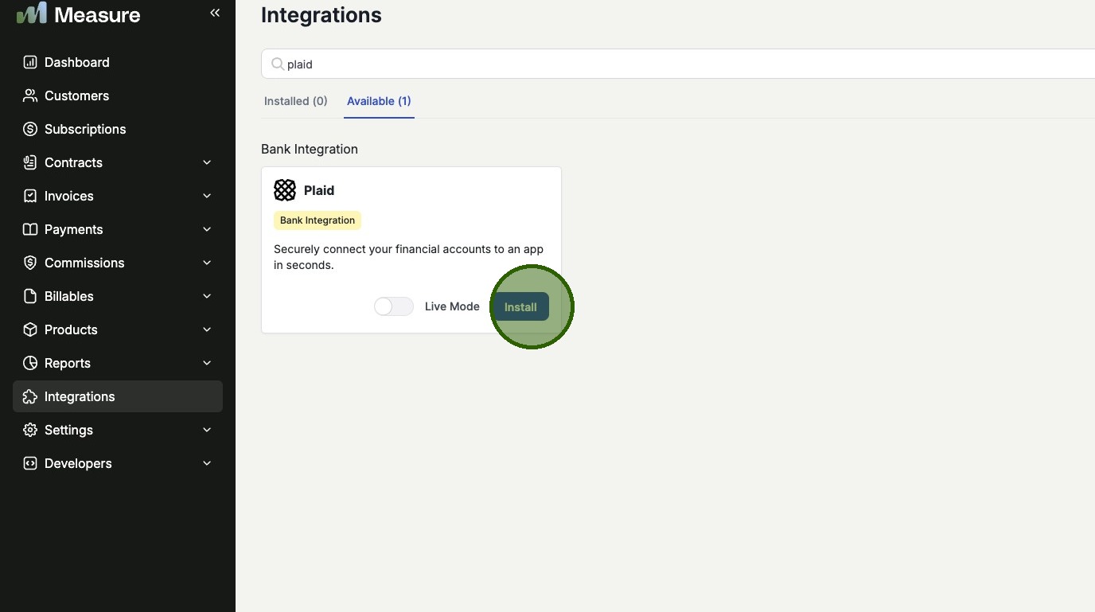The width and height of the screenshot is (1095, 612).
Task: Click the Customers people icon
Action: [30, 96]
